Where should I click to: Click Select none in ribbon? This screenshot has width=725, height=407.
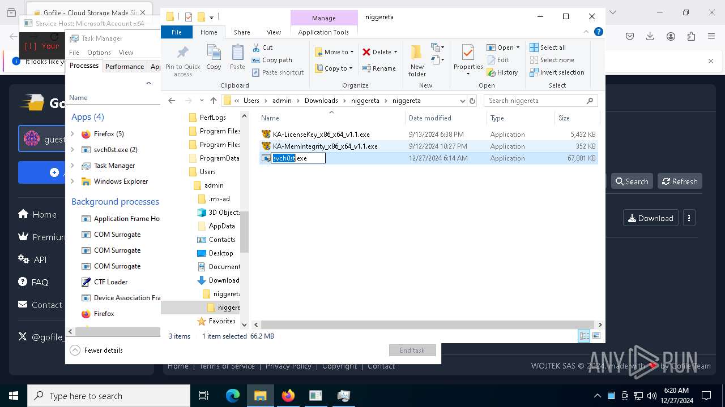552,60
